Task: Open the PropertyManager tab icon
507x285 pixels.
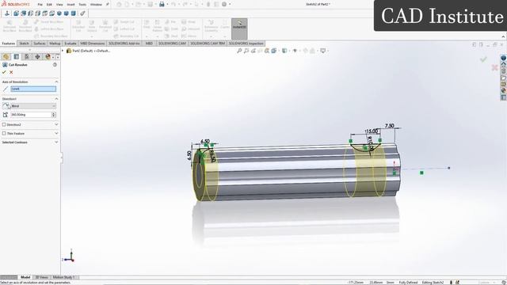Action: click(x=16, y=57)
